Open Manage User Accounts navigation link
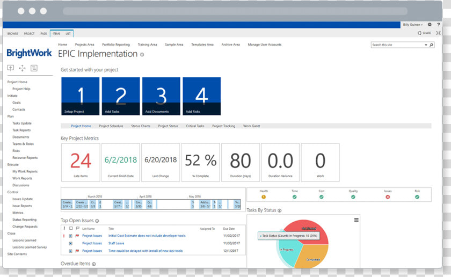This screenshot has height=277, width=451. (265, 45)
